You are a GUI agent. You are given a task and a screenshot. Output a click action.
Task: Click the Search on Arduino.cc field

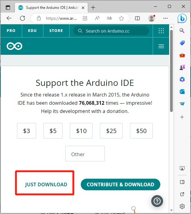[111, 31]
